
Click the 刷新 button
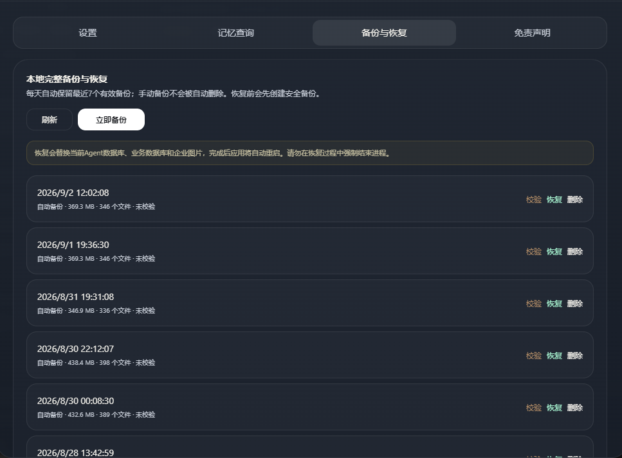click(x=50, y=119)
